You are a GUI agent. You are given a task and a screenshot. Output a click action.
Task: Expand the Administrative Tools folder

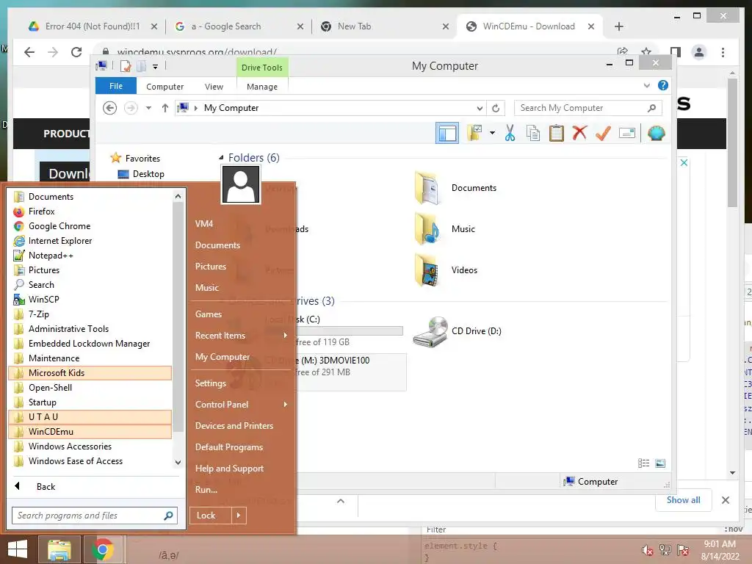tap(90, 329)
